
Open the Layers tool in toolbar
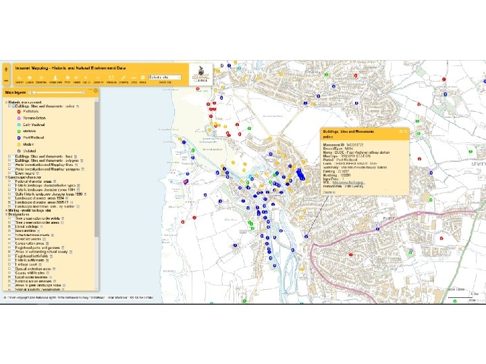click(x=30, y=80)
